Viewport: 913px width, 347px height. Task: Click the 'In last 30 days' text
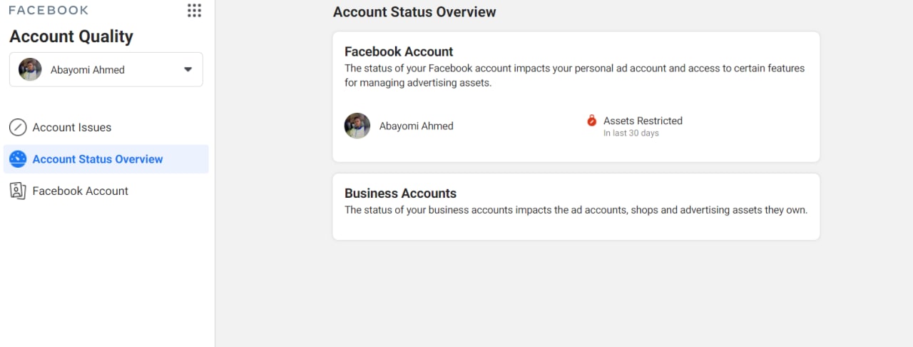click(x=631, y=134)
